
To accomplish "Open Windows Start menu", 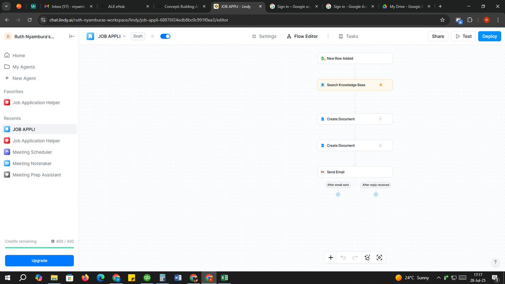I will [x=8, y=278].
